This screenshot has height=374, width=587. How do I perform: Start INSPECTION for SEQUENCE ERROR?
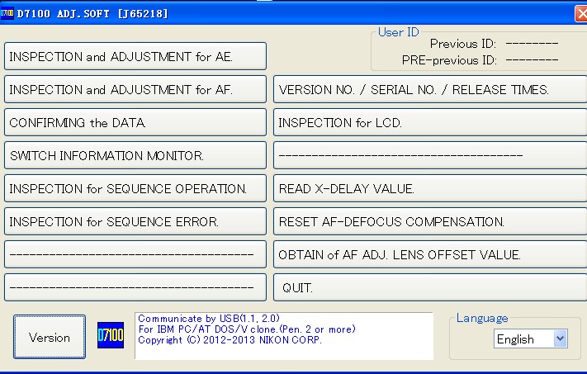135,221
